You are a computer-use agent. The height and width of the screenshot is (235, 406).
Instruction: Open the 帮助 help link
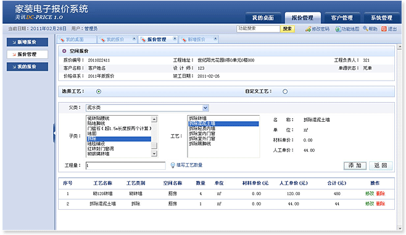point(370,29)
